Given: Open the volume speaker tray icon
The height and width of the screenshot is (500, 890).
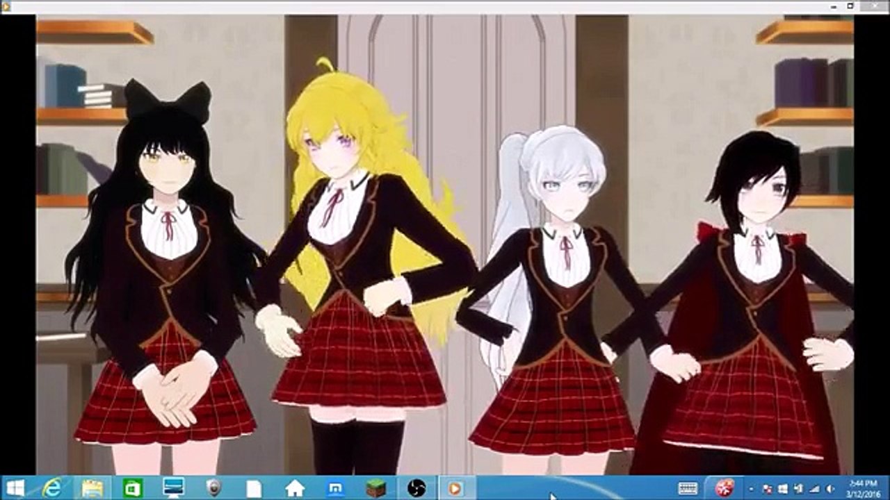Looking at the screenshot, I should click(x=830, y=489).
